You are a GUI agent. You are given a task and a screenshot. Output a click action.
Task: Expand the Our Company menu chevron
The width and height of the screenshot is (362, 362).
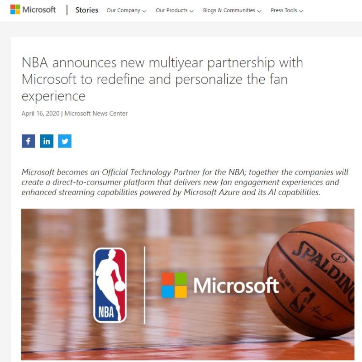(x=144, y=11)
